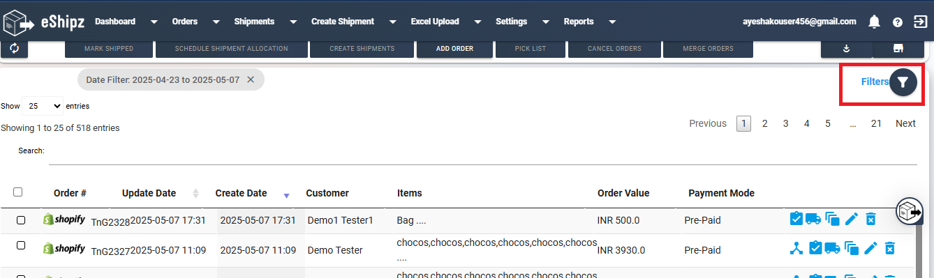The width and height of the screenshot is (934, 278).
Task: Check the box for order TnG2328
Action: tap(21, 219)
